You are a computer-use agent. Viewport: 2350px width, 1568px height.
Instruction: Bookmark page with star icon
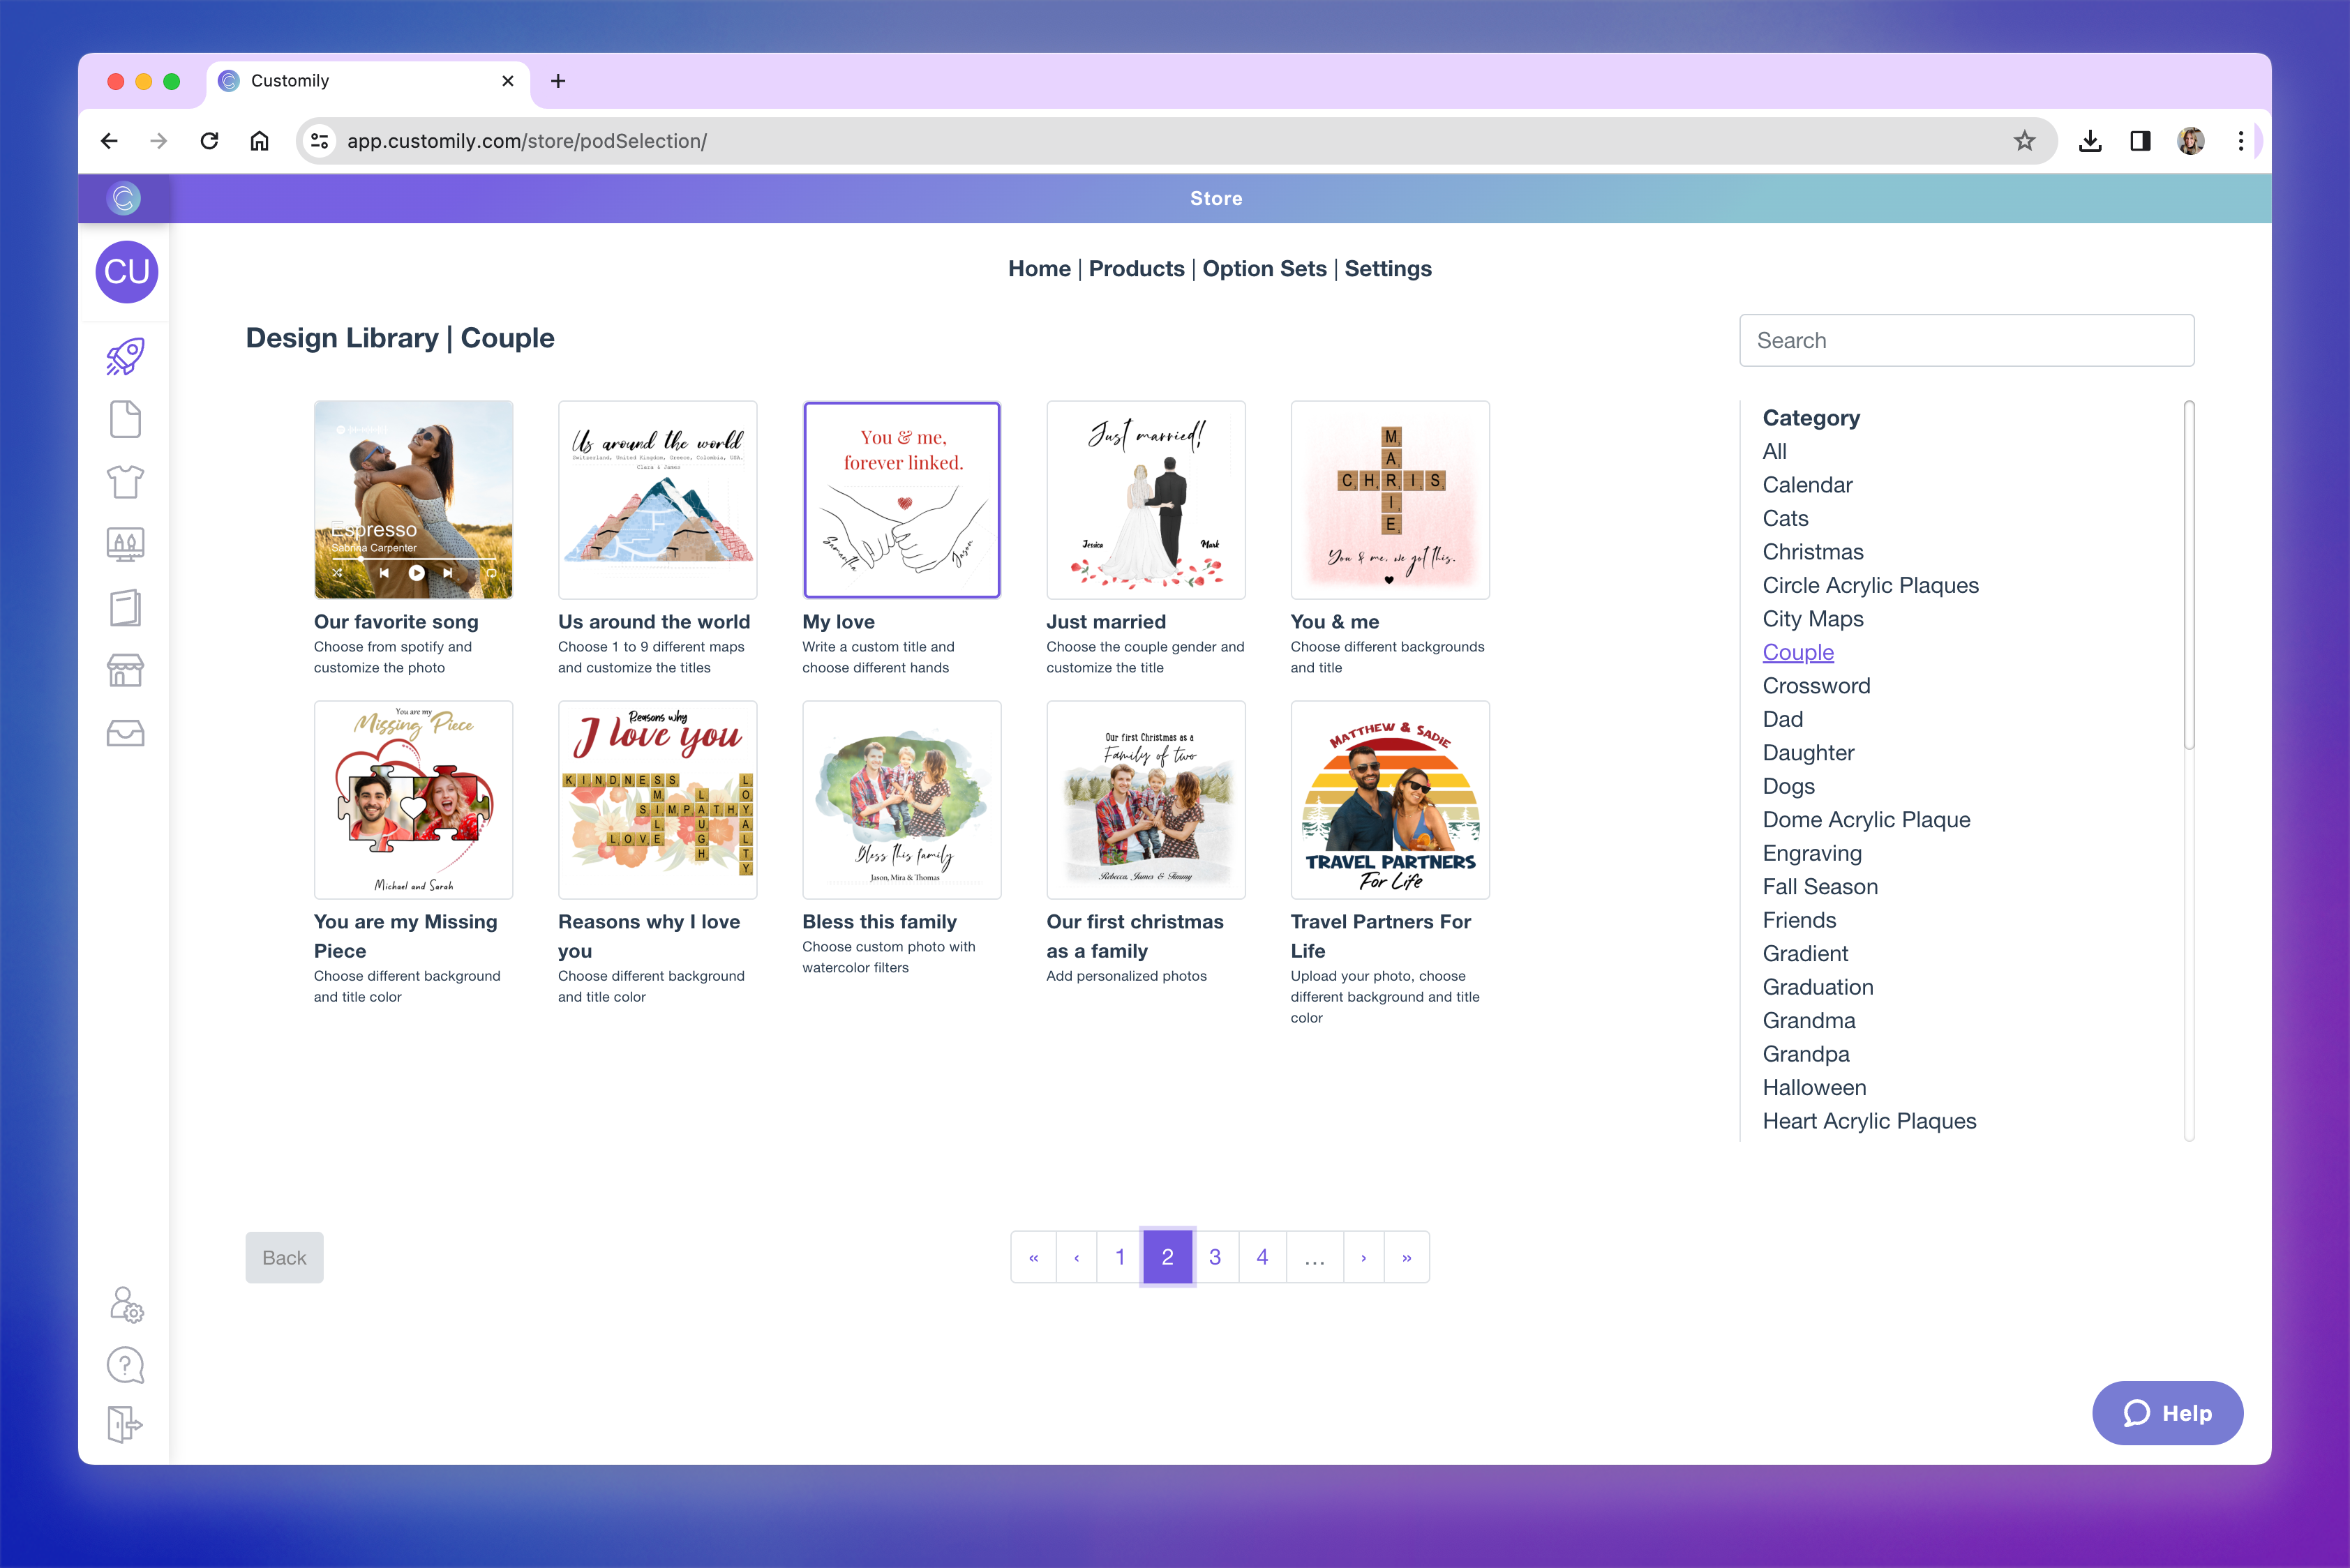pos(2024,141)
